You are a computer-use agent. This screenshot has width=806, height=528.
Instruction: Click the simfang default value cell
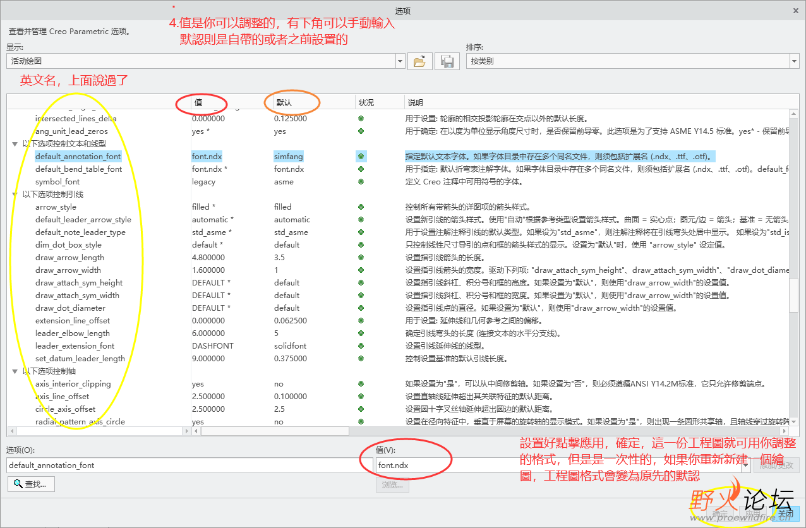click(289, 157)
